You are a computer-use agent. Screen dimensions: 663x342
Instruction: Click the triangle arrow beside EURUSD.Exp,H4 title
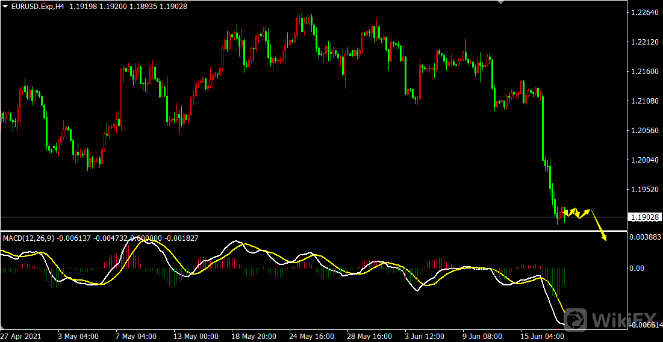click(5, 6)
